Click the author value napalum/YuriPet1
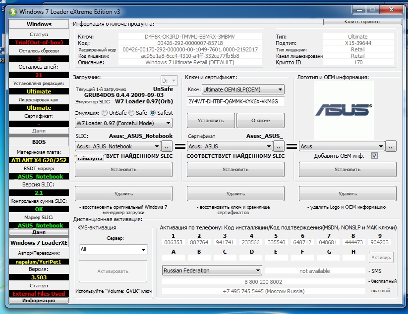Viewport: 408px width, 314px height. point(39,262)
